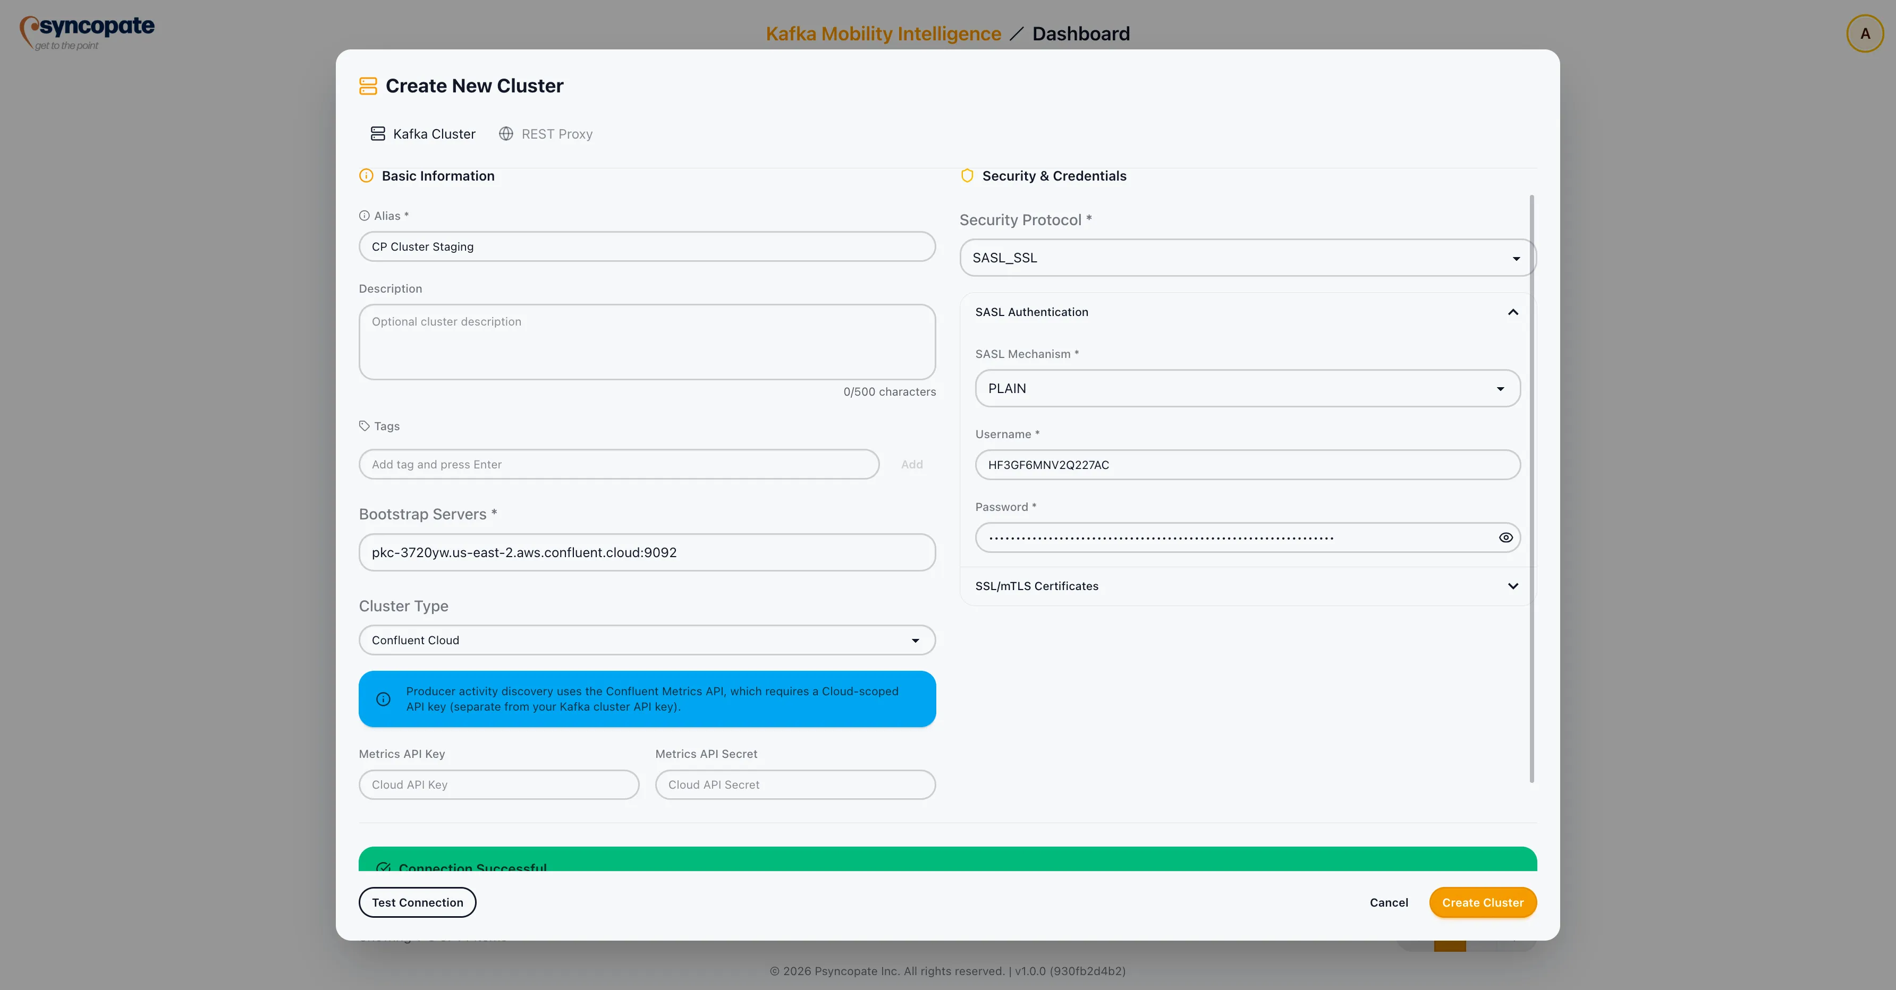
Task: Click the Security & Credentials shield icon
Action: (x=967, y=176)
